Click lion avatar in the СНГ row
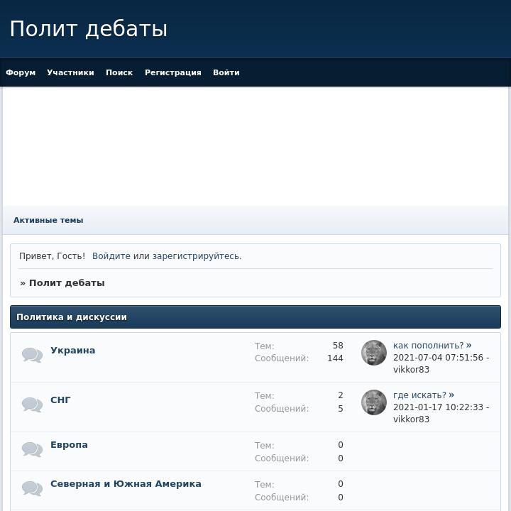The image size is (511, 511). pyautogui.click(x=374, y=402)
